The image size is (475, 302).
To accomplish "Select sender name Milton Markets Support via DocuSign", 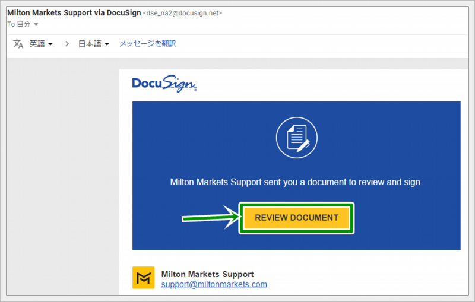I will 74,13.
